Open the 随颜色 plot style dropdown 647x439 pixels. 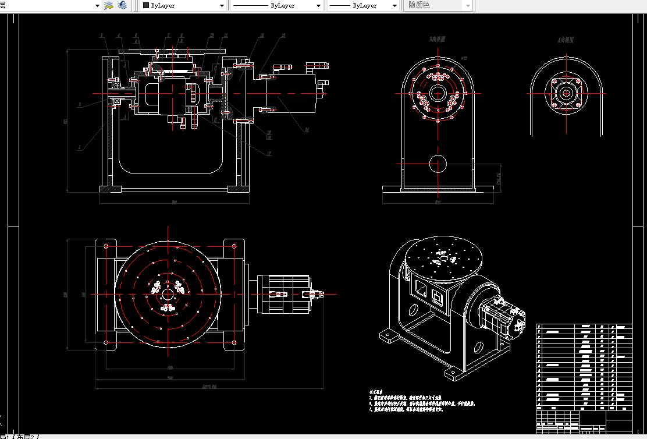tap(438, 5)
